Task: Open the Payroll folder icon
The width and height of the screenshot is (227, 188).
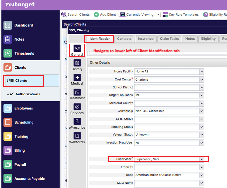Action: (x=8, y=165)
